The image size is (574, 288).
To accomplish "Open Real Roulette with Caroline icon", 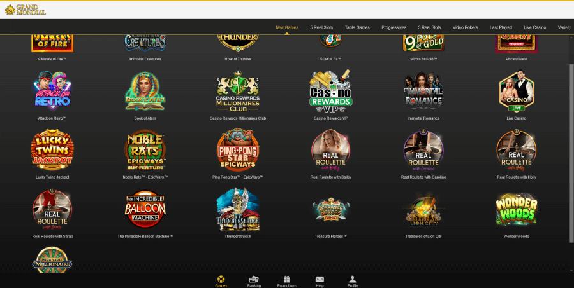I will click(x=423, y=149).
